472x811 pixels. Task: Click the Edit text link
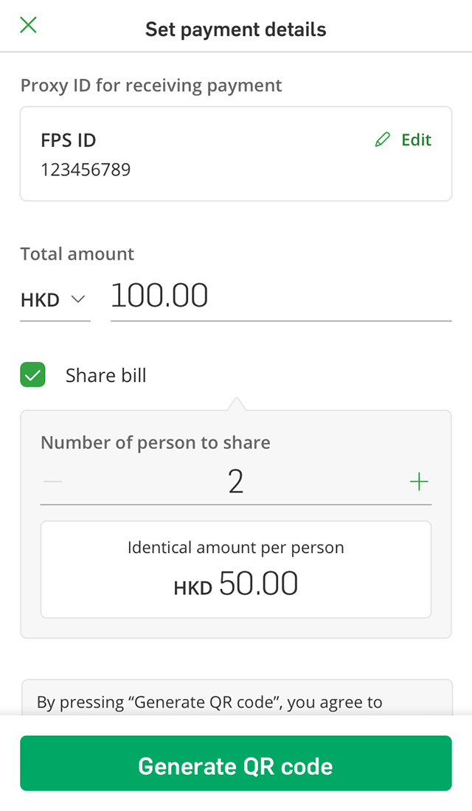click(416, 140)
